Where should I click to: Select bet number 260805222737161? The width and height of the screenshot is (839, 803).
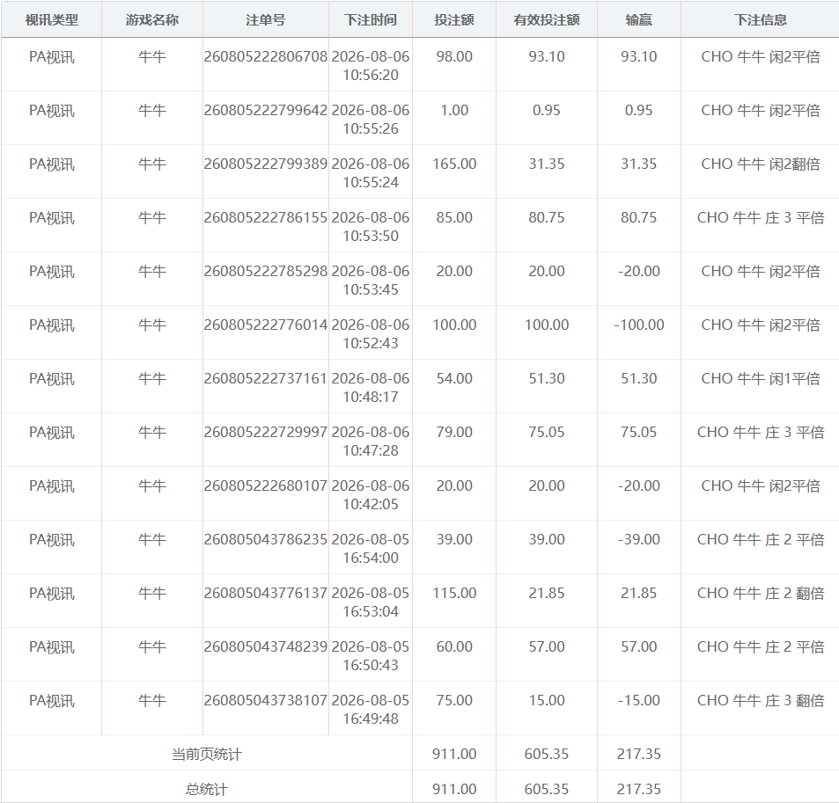click(265, 378)
